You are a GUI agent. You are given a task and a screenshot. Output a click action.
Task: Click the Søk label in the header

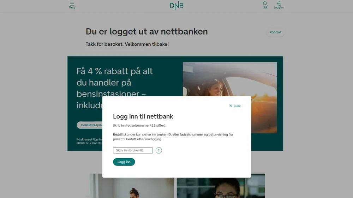(x=265, y=8)
